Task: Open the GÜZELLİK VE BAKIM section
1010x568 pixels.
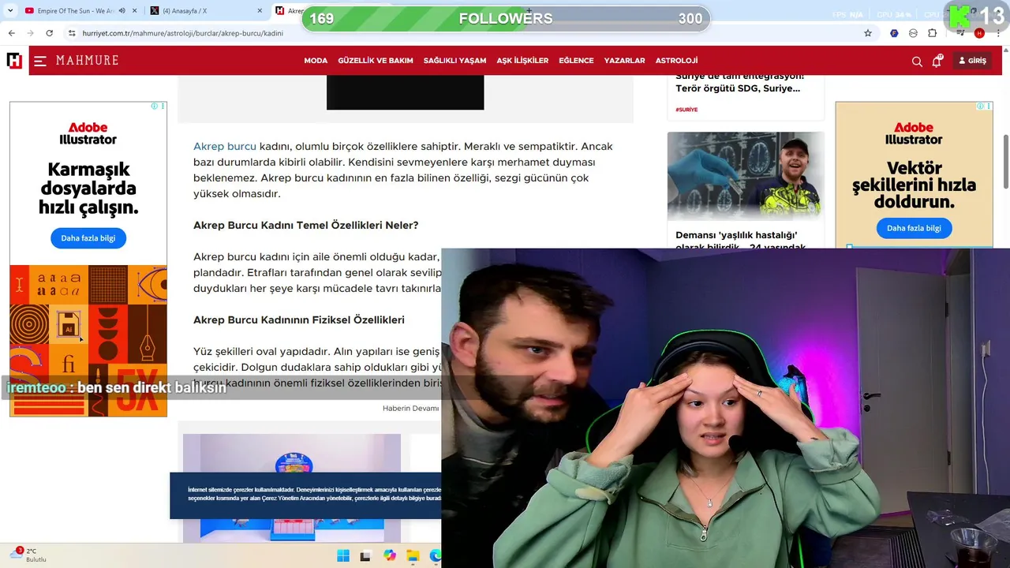Action: pos(376,61)
